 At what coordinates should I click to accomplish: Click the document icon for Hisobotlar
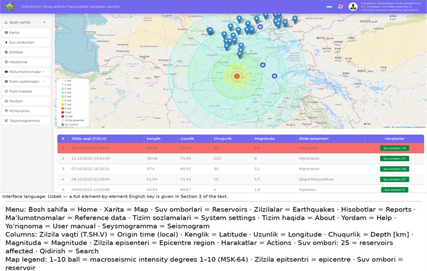click(6, 62)
